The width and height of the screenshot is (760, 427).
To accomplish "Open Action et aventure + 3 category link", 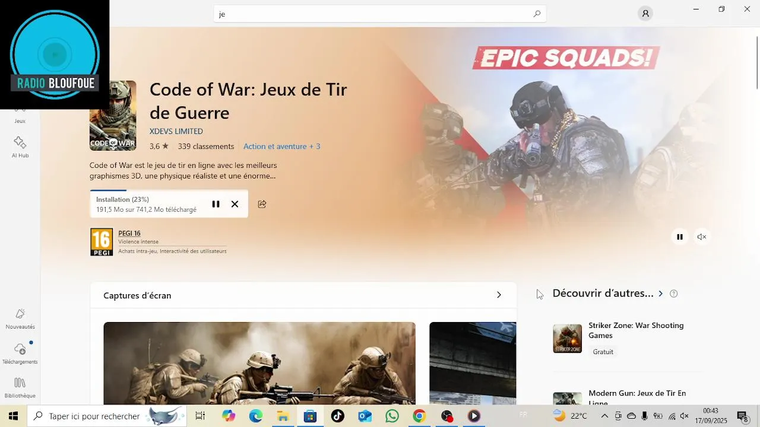I will 281,146.
